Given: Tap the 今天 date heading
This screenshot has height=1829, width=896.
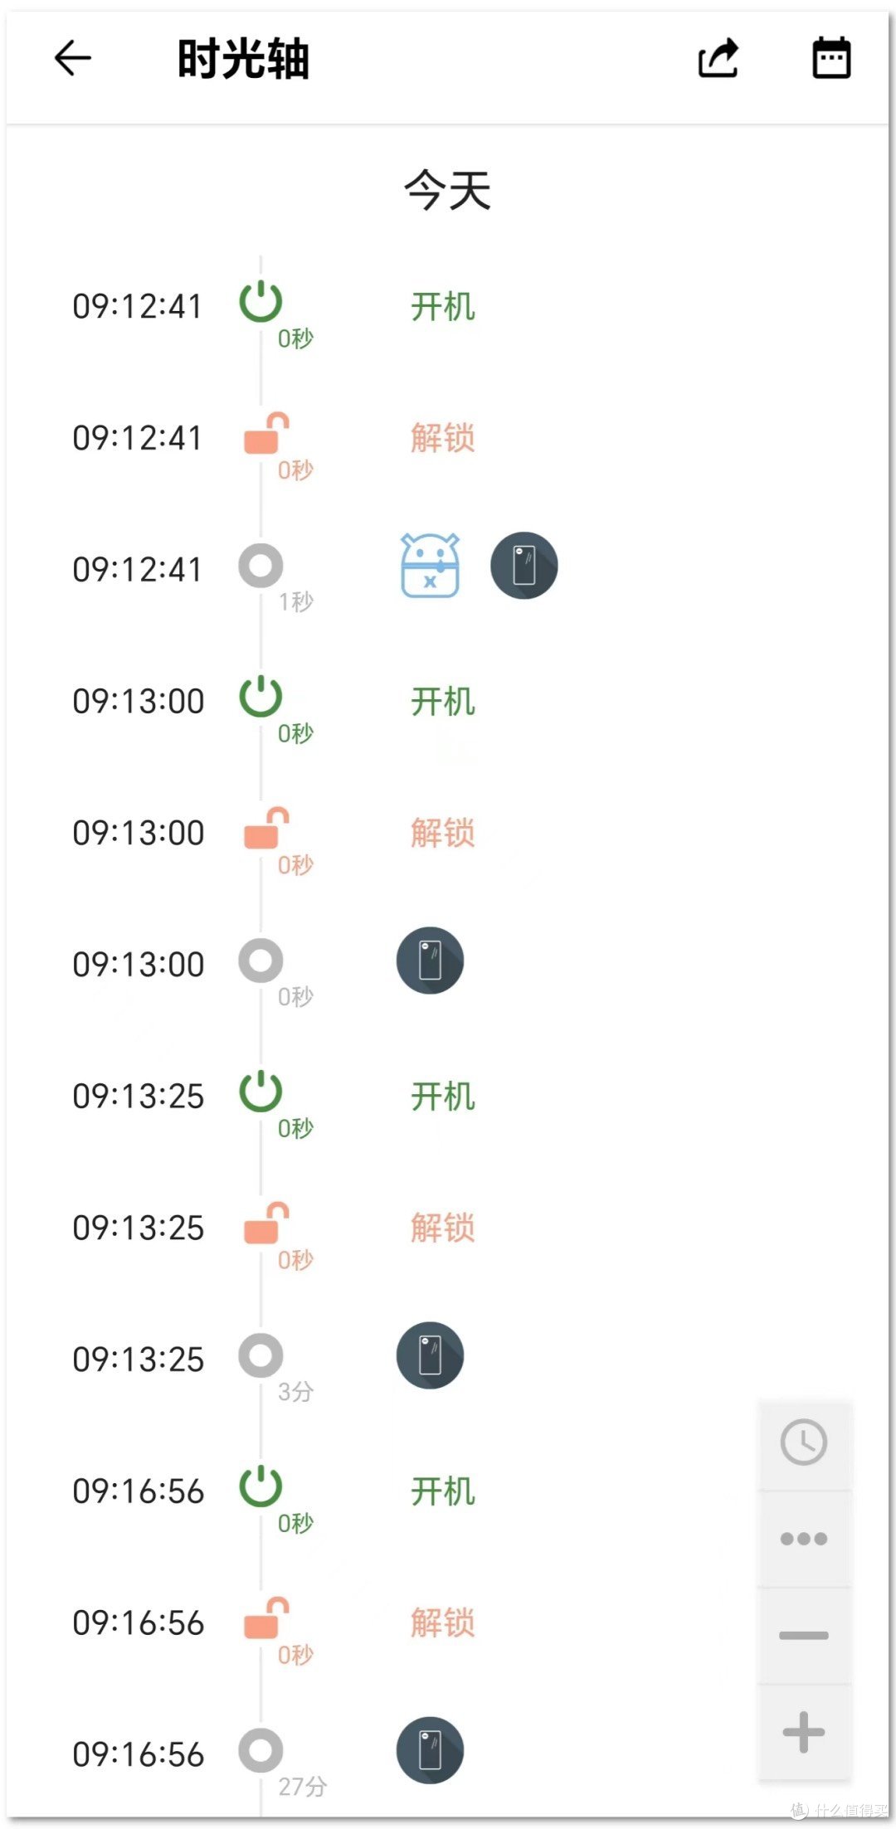Looking at the screenshot, I should (447, 190).
